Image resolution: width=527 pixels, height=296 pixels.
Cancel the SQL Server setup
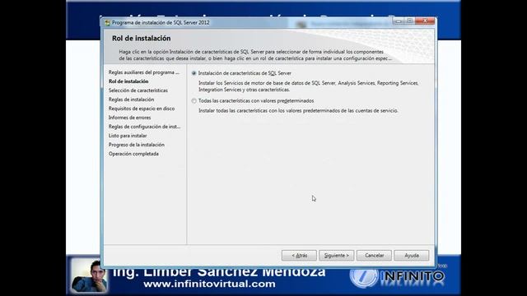click(x=374, y=256)
